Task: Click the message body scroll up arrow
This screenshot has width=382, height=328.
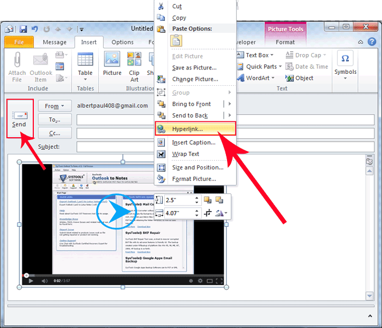Action: 369,171
